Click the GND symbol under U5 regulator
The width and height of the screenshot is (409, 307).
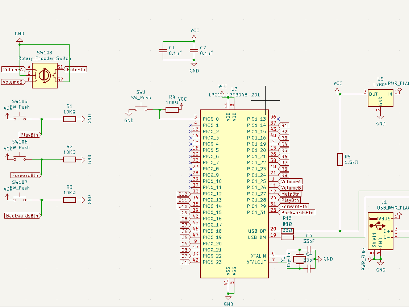tap(381, 117)
